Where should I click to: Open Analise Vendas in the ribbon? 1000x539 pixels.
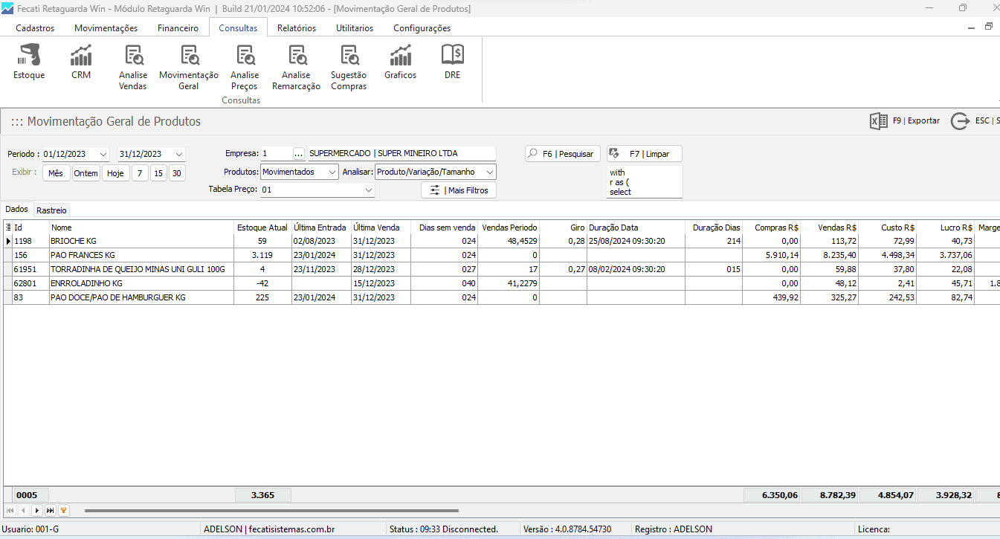(x=133, y=56)
